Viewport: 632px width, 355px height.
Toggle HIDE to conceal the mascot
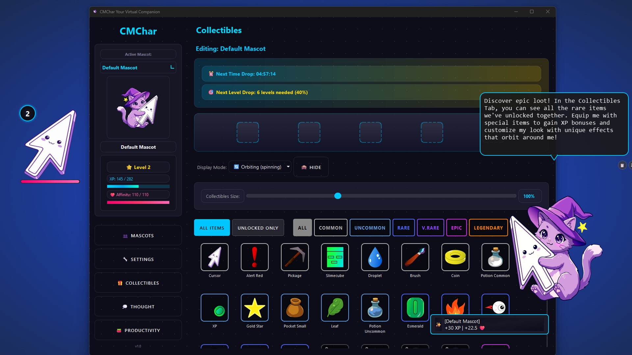[x=311, y=167]
